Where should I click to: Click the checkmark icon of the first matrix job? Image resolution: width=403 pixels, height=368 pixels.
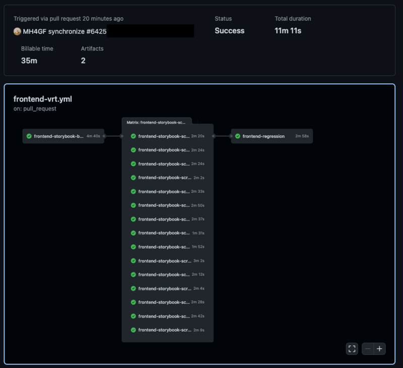(133, 136)
